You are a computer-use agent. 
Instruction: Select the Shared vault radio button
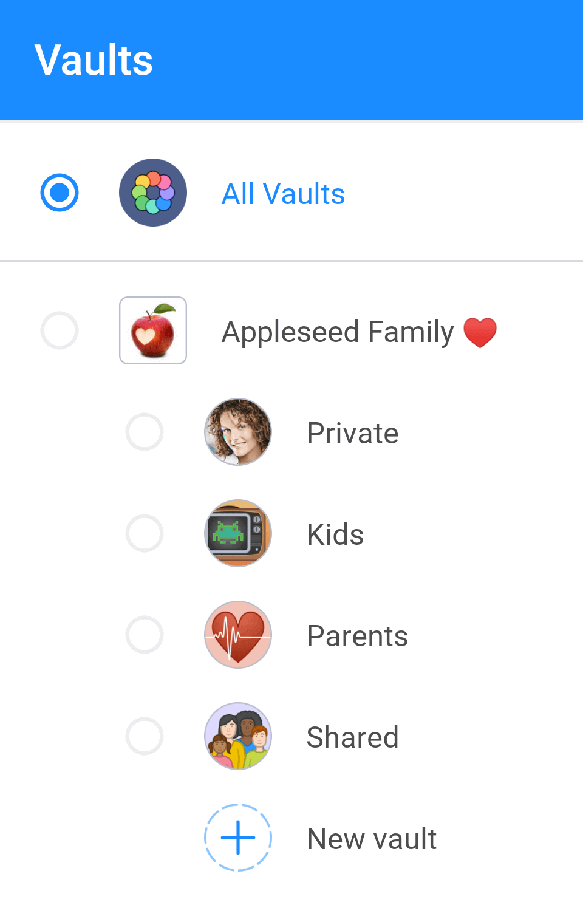tap(145, 736)
